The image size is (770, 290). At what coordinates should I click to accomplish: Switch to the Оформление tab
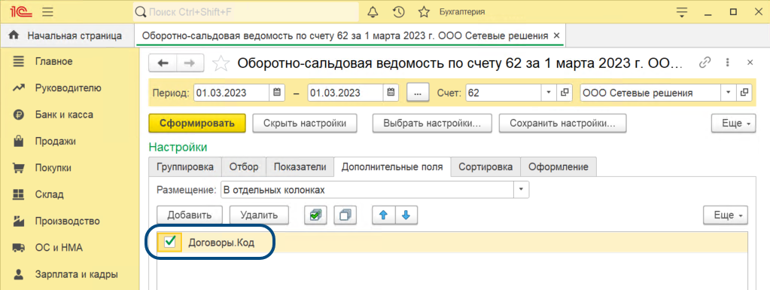pos(558,166)
